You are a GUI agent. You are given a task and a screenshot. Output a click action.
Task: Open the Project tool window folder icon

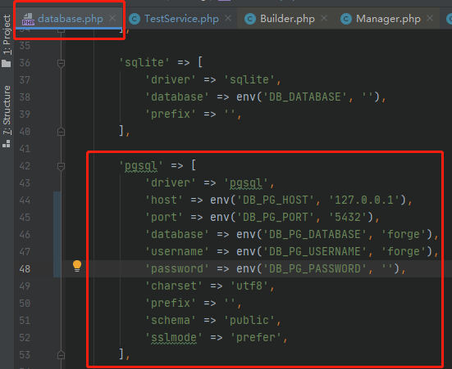coord(6,63)
